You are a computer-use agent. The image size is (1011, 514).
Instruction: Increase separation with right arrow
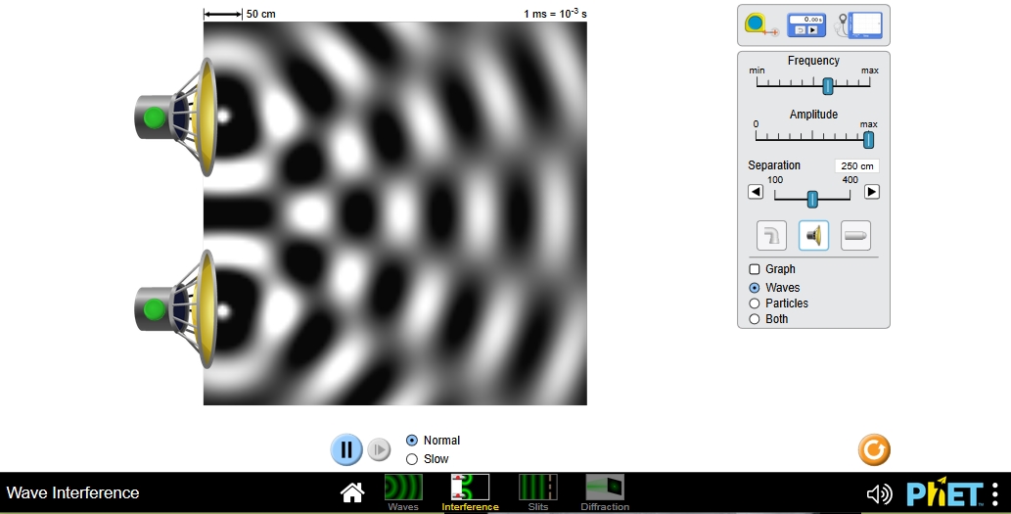pyautogui.click(x=872, y=192)
